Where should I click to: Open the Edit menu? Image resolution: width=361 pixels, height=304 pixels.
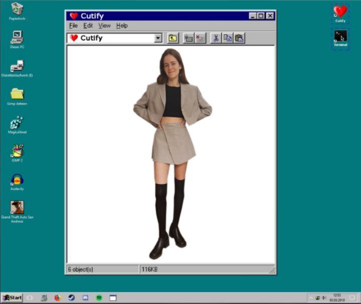tap(88, 25)
